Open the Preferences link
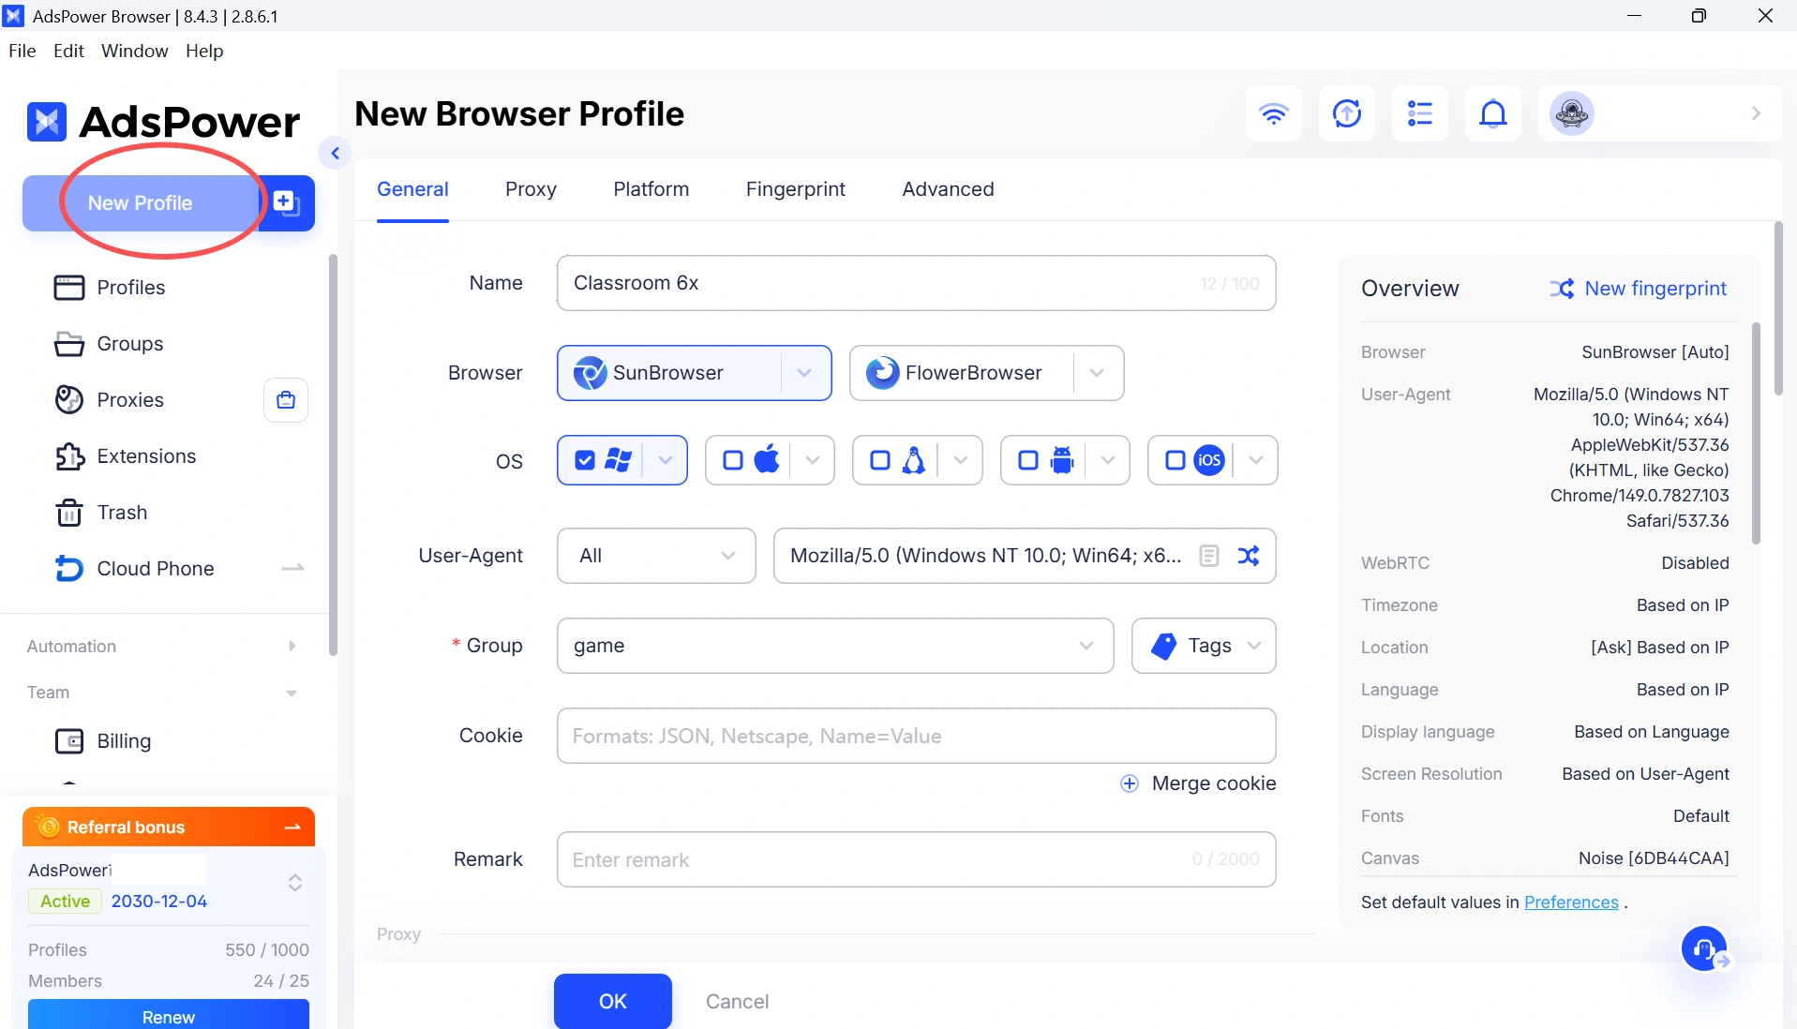Image resolution: width=1797 pixels, height=1029 pixels. [1571, 902]
